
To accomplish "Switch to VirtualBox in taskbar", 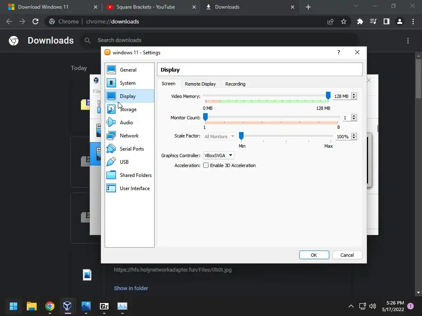I will pyautogui.click(x=67, y=306).
